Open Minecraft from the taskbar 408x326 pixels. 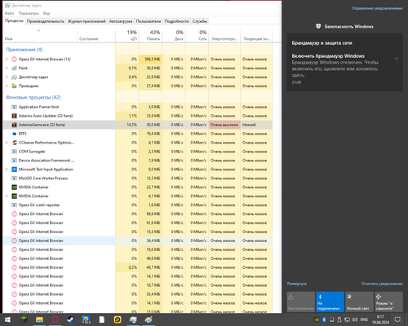point(24,319)
